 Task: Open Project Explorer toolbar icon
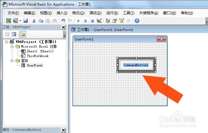pos(108,21)
